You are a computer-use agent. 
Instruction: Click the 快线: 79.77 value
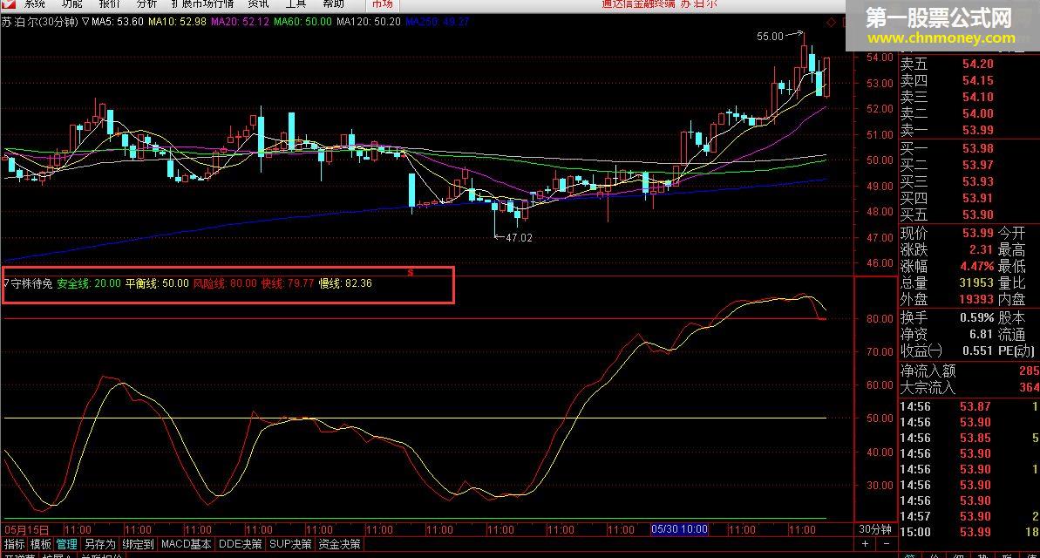[288, 283]
